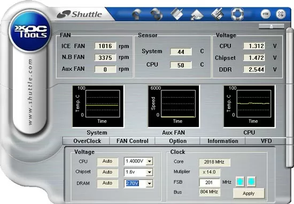The image size is (294, 204).
Task: Click the Shuttle brand logo
Action: [80, 14]
